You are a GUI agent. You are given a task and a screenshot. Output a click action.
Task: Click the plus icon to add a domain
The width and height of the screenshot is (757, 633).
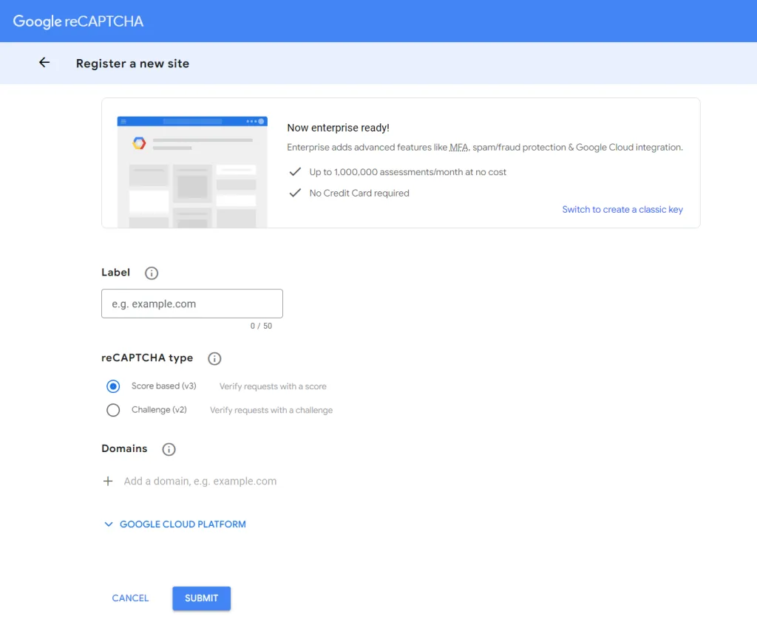click(x=108, y=481)
